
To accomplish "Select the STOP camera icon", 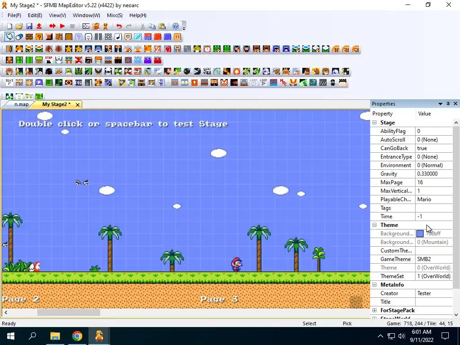I will tap(49, 60).
